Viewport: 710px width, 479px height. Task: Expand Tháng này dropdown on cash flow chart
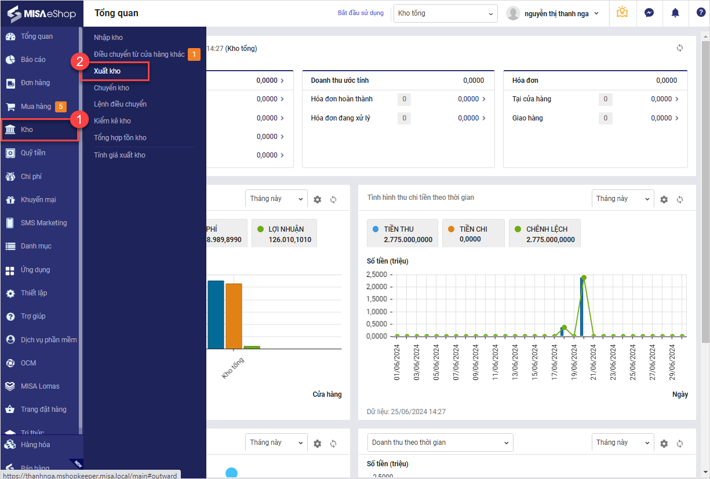click(x=622, y=199)
